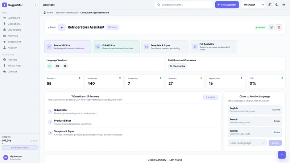
Task: Open Template & Style list row 3
Action: point(133,133)
